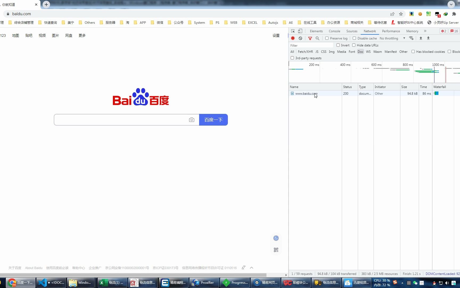Open Proxifier from taskbar
The image size is (460, 288).
(204, 283)
